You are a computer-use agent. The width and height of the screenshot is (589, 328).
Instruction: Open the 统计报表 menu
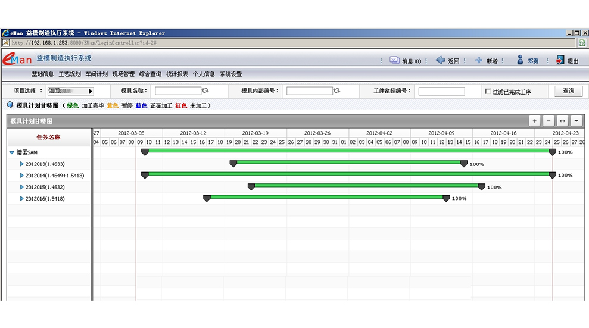[177, 74]
